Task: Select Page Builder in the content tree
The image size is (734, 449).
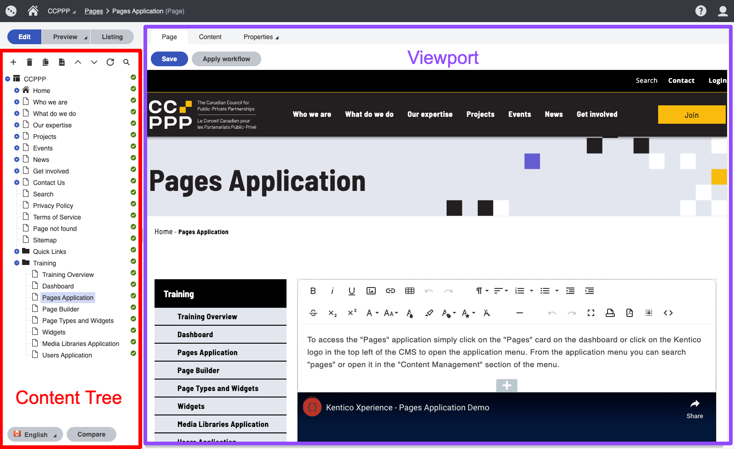Action: coord(61,309)
